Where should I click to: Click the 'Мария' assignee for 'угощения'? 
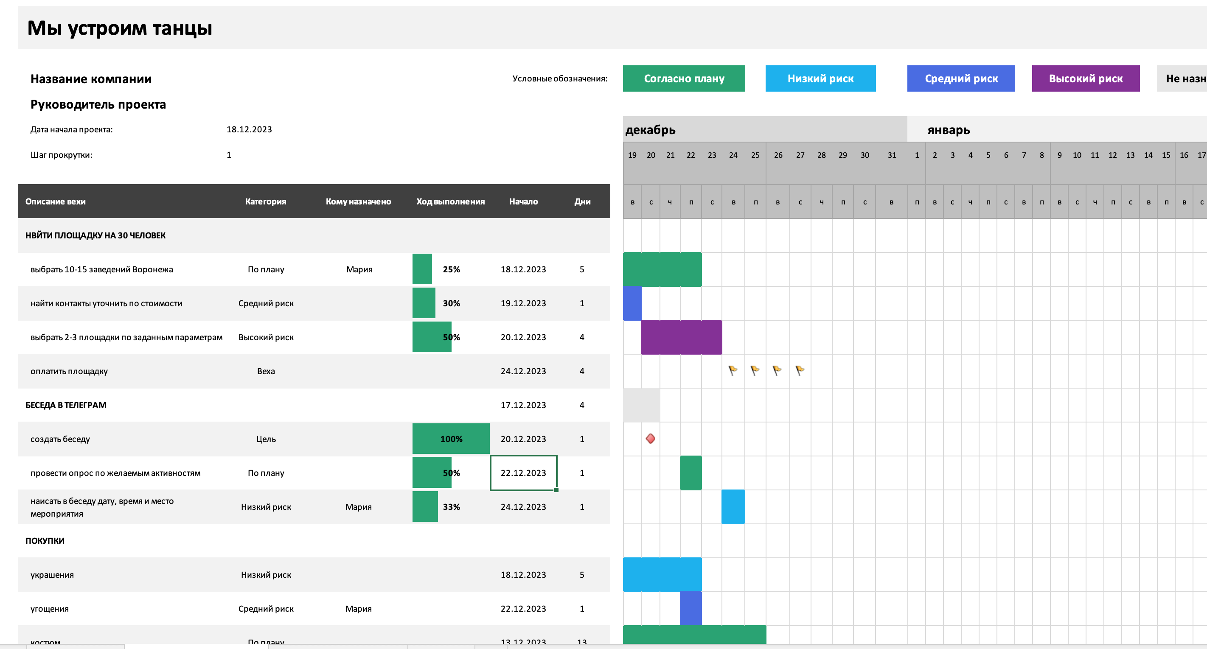359,609
